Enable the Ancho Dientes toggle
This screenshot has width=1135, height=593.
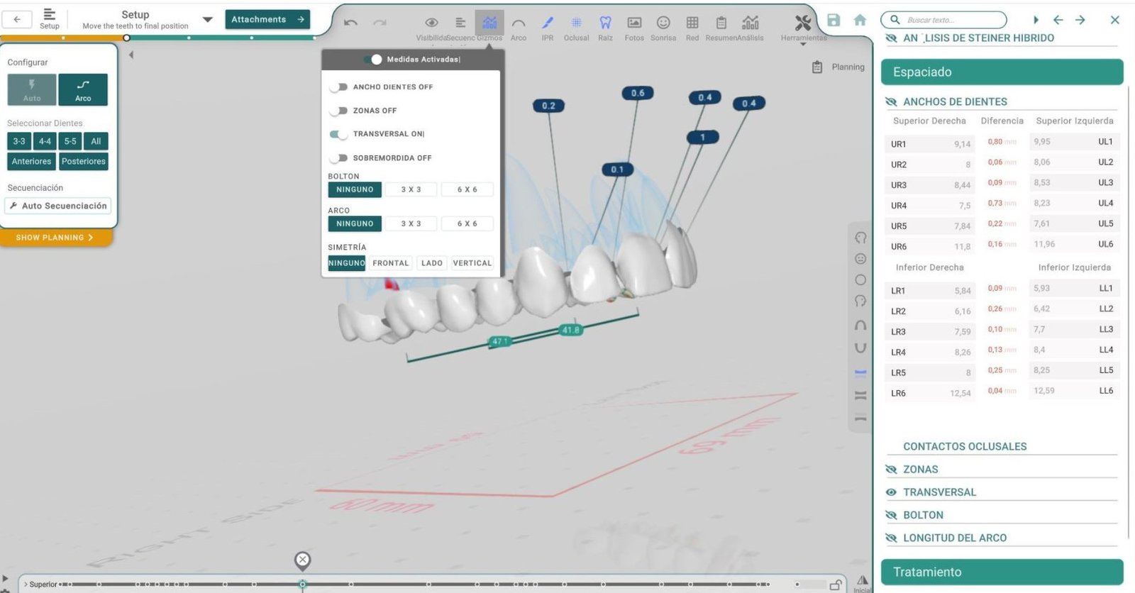click(339, 87)
